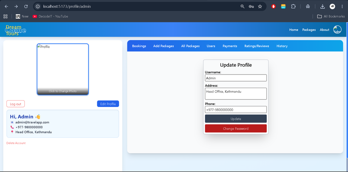Click the Change Password button
The image size is (348, 172).
click(236, 128)
